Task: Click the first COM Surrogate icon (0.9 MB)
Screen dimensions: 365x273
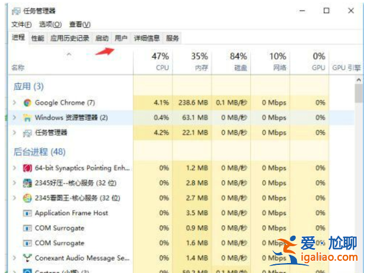Action: point(27,228)
